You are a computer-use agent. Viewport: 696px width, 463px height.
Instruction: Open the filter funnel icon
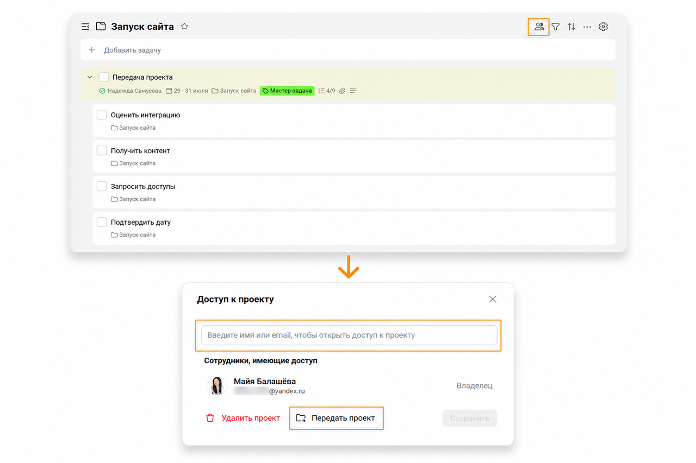coord(555,27)
